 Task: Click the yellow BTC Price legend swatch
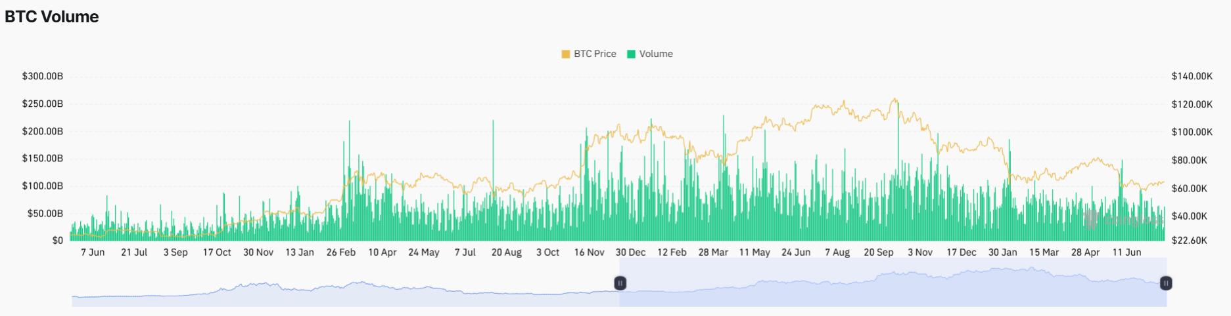(566, 54)
